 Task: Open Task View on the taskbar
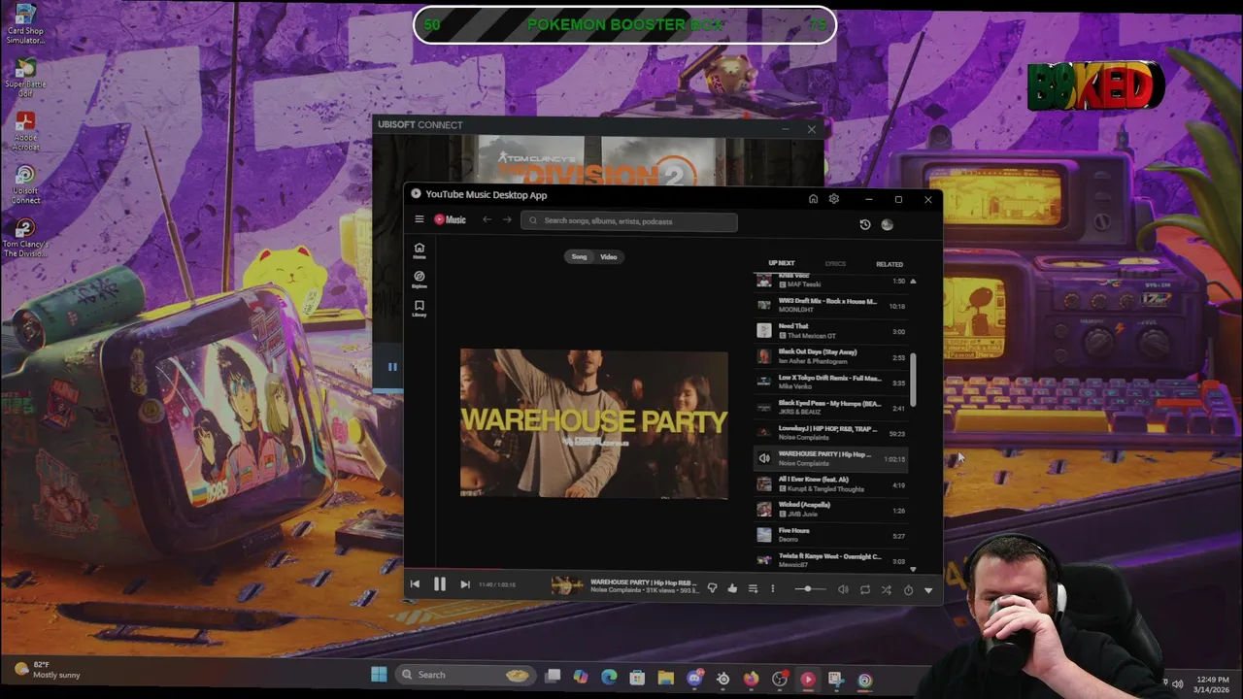[553, 676]
